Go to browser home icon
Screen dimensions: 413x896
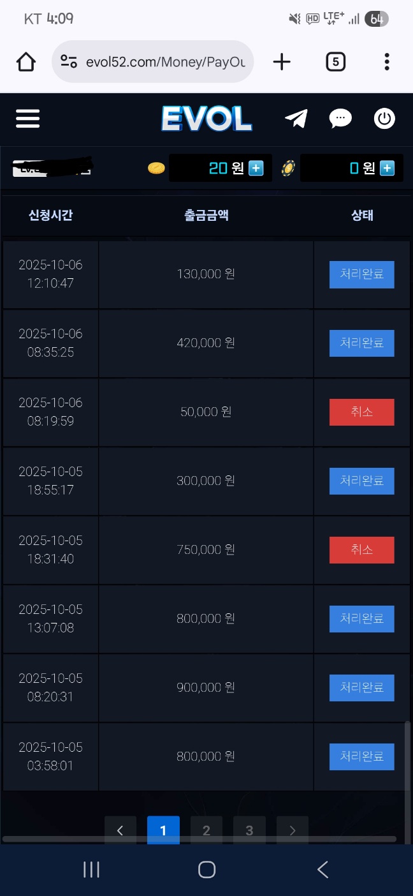click(x=26, y=62)
